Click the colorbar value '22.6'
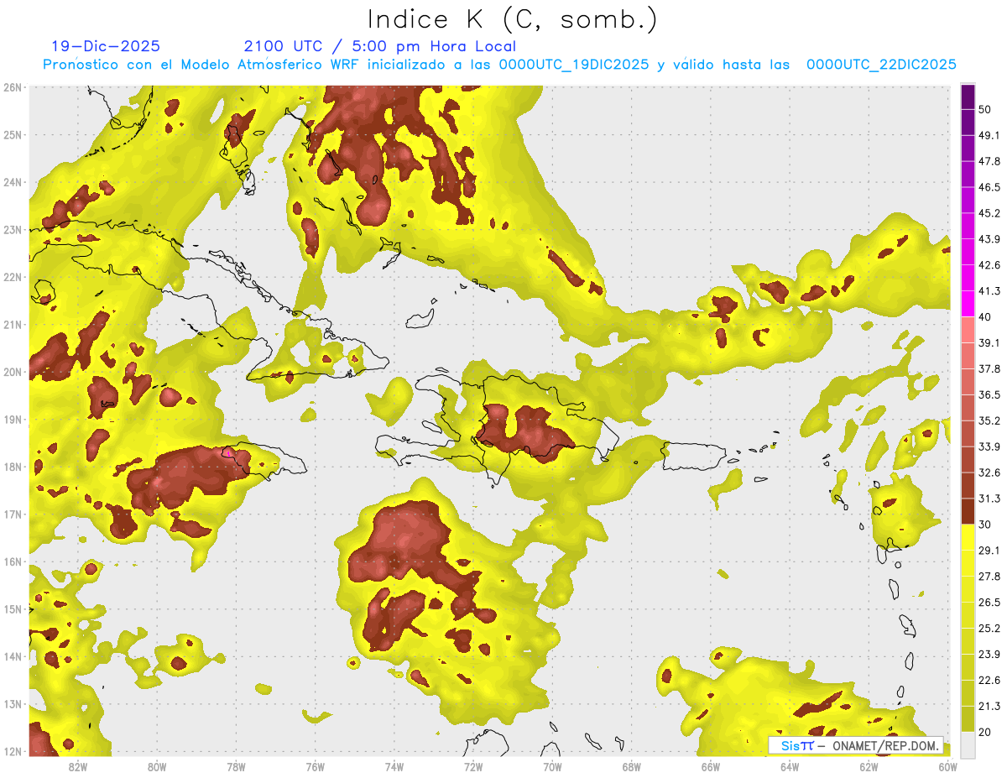1007x778 pixels. pos(989,680)
